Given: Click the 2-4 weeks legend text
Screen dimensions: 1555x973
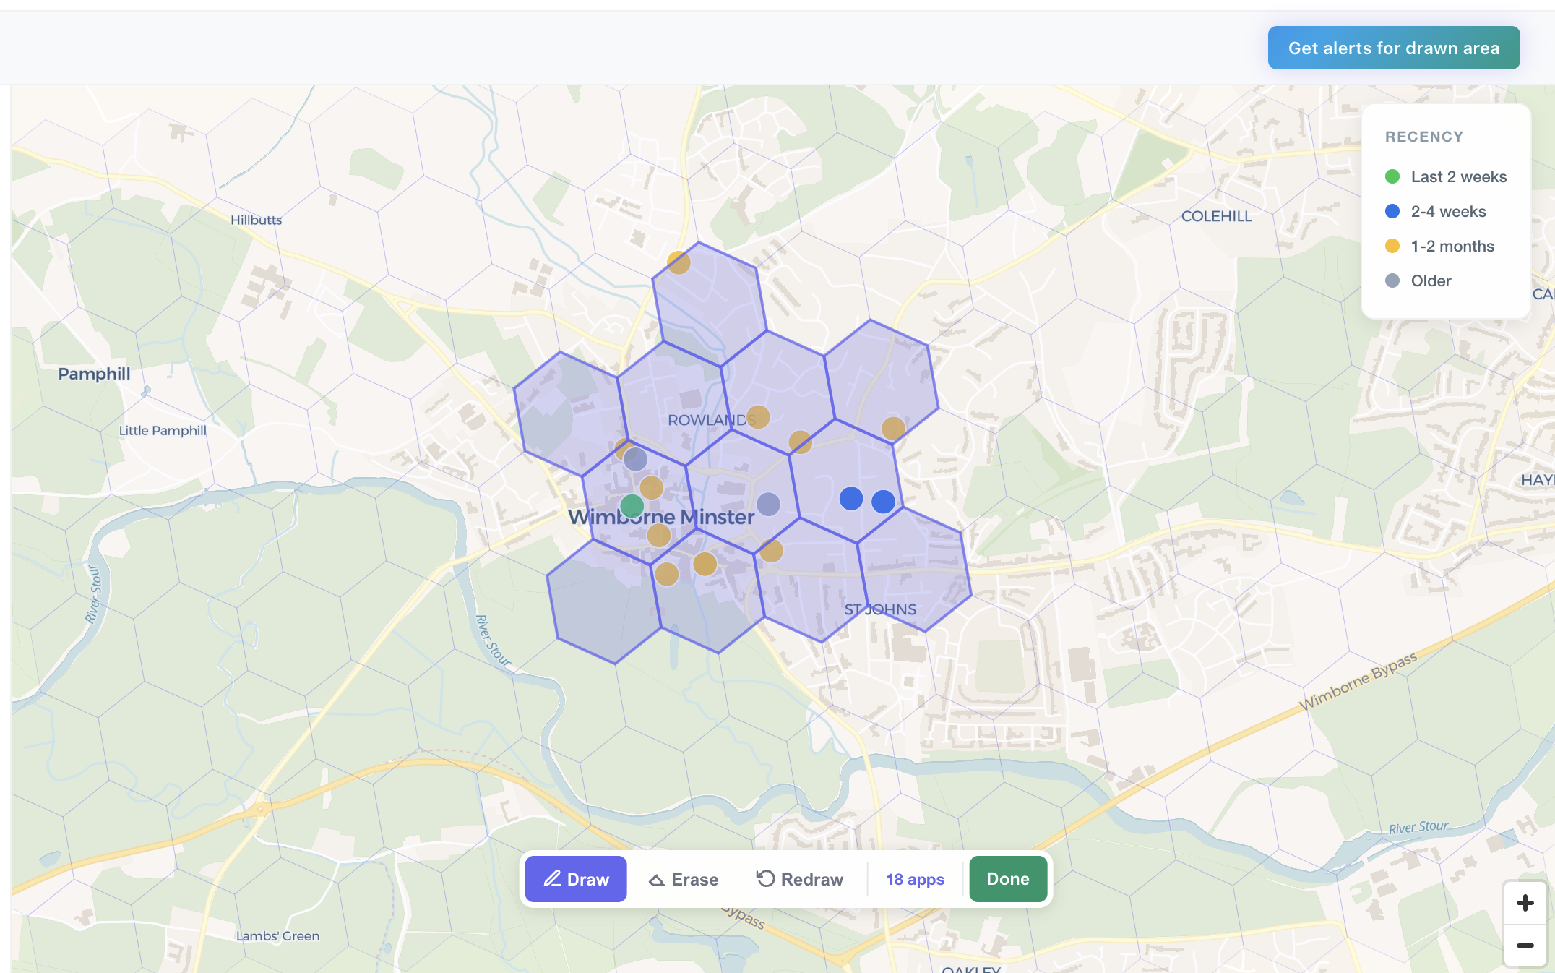Looking at the screenshot, I should pyautogui.click(x=1448, y=211).
